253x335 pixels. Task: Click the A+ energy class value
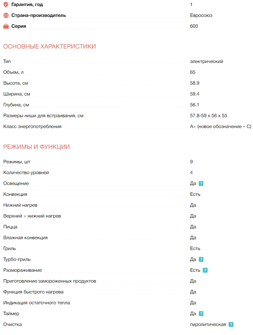click(221, 127)
